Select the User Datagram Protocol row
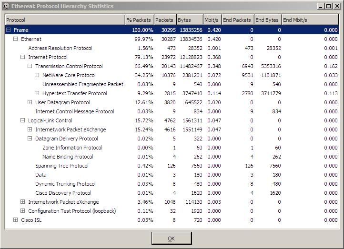This screenshot has height=249, width=344. pos(172,102)
